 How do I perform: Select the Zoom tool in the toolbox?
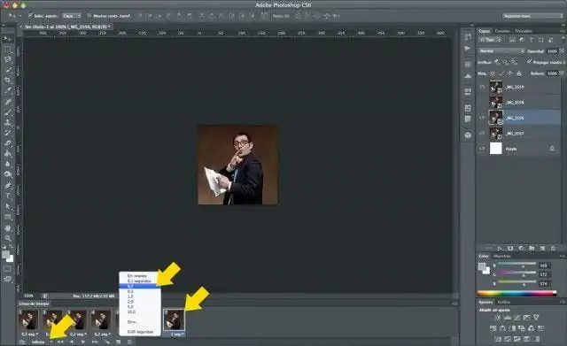click(8, 238)
